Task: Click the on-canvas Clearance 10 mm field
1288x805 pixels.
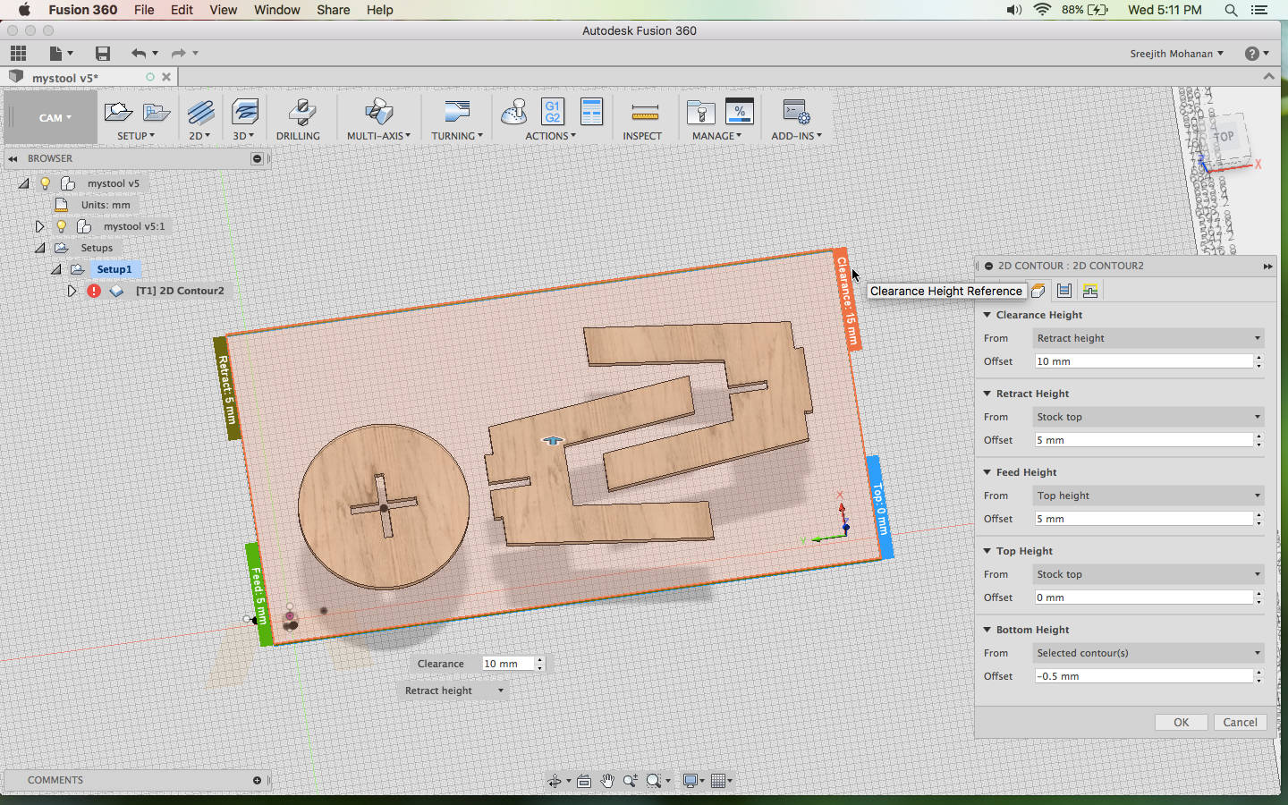Action: [x=508, y=664]
